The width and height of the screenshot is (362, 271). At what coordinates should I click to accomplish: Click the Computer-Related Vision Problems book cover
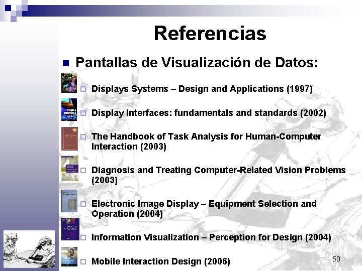(x=70, y=169)
